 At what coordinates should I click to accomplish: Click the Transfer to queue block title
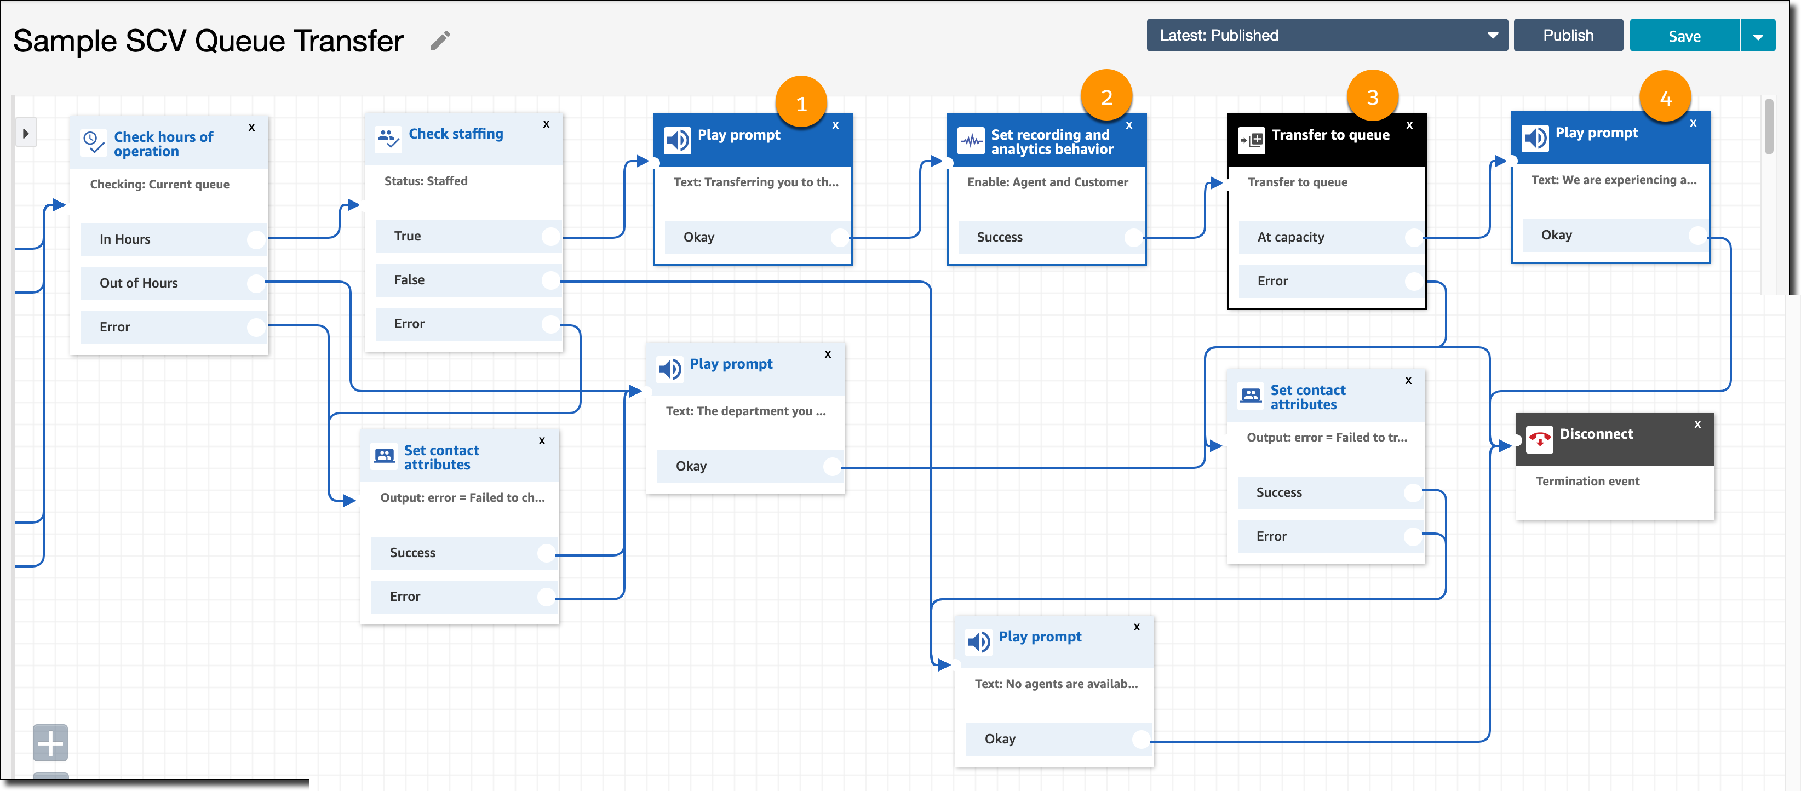pos(1330,135)
